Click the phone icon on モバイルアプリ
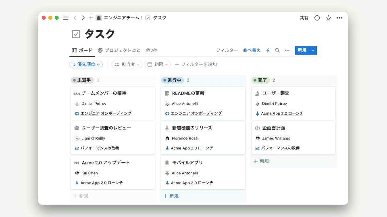Viewport: 387px width, 217px height. tap(167, 163)
